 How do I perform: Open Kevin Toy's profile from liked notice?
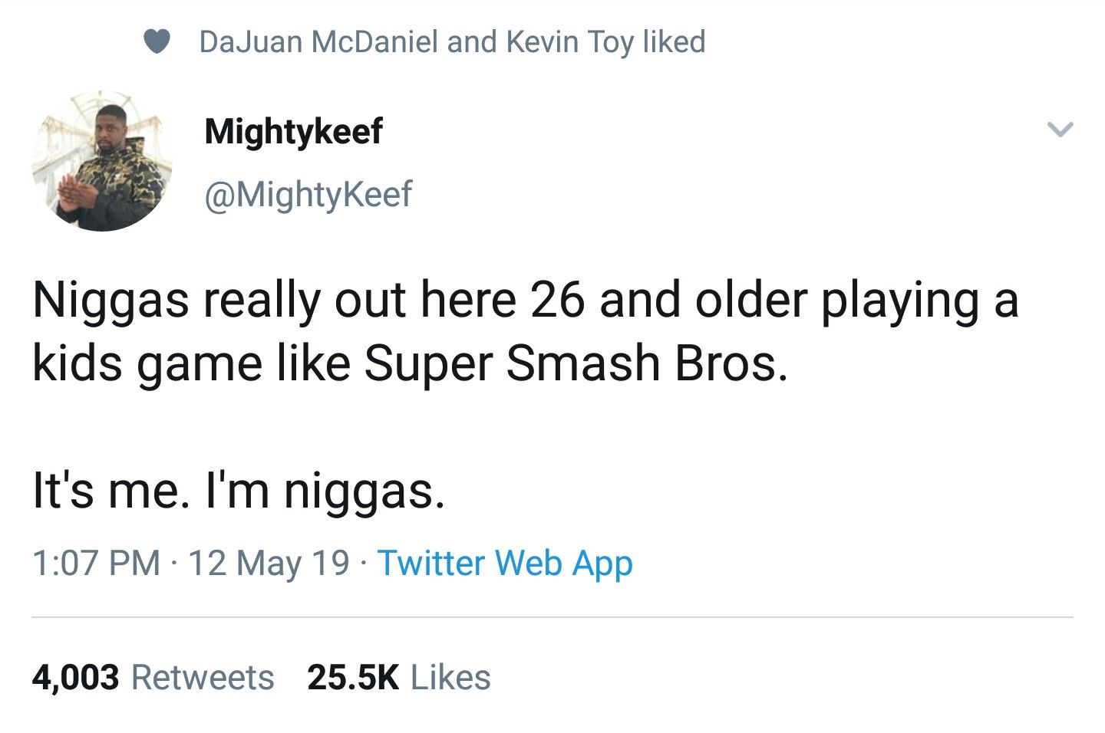pyautogui.click(x=569, y=42)
